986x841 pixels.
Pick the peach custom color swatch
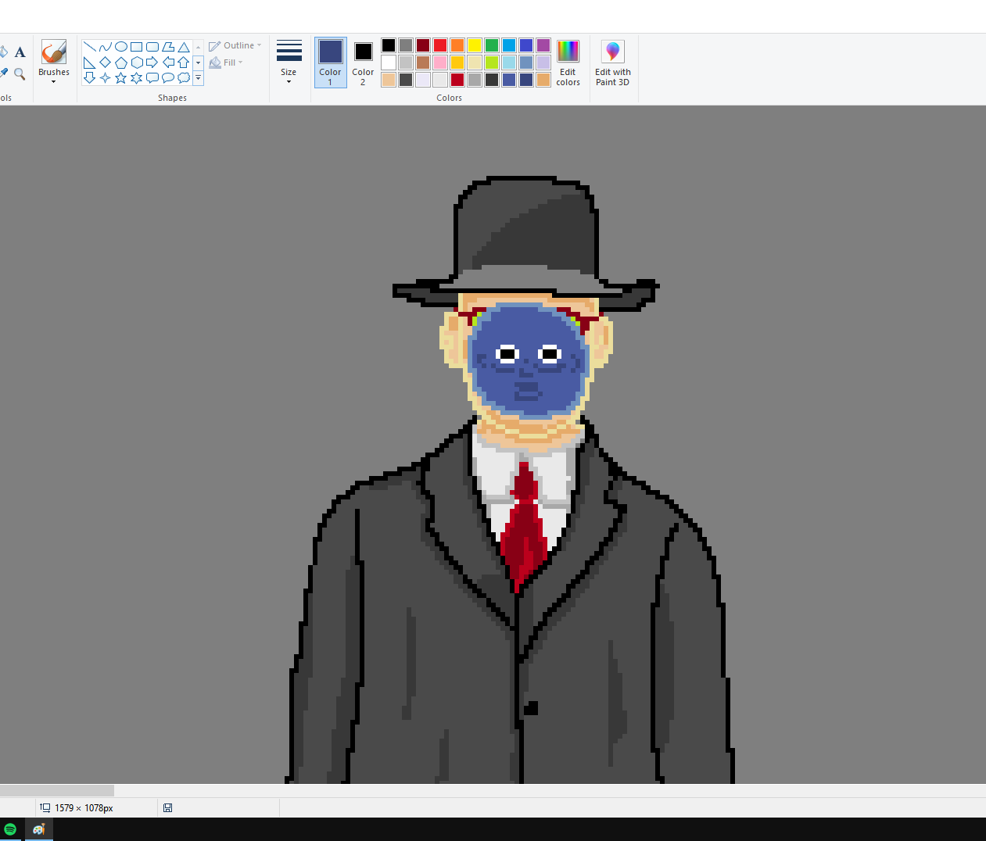tap(389, 80)
